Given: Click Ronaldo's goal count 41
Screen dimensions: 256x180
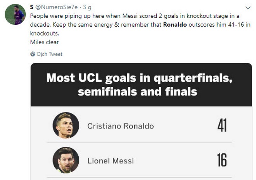Looking at the screenshot, I should 221,126.
